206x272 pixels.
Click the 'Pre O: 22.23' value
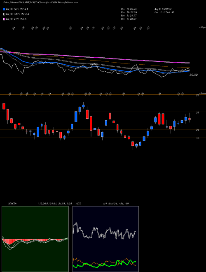[x=129, y=9]
